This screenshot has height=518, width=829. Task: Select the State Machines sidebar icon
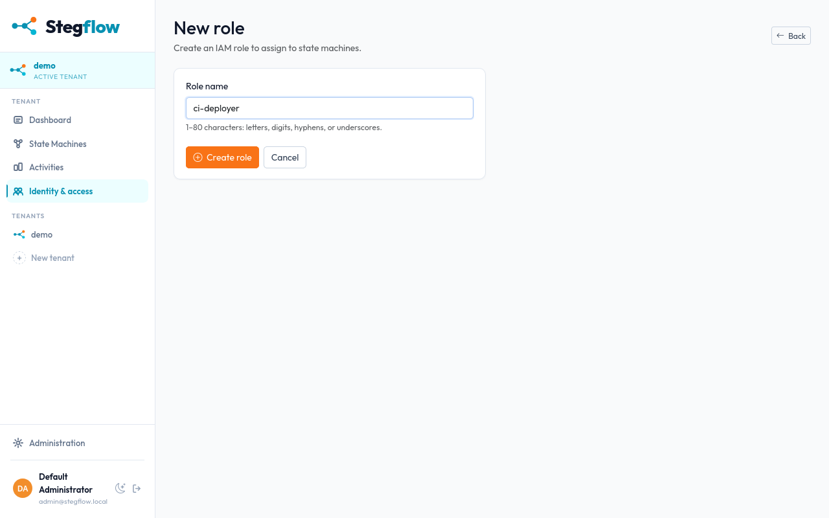[x=18, y=144]
